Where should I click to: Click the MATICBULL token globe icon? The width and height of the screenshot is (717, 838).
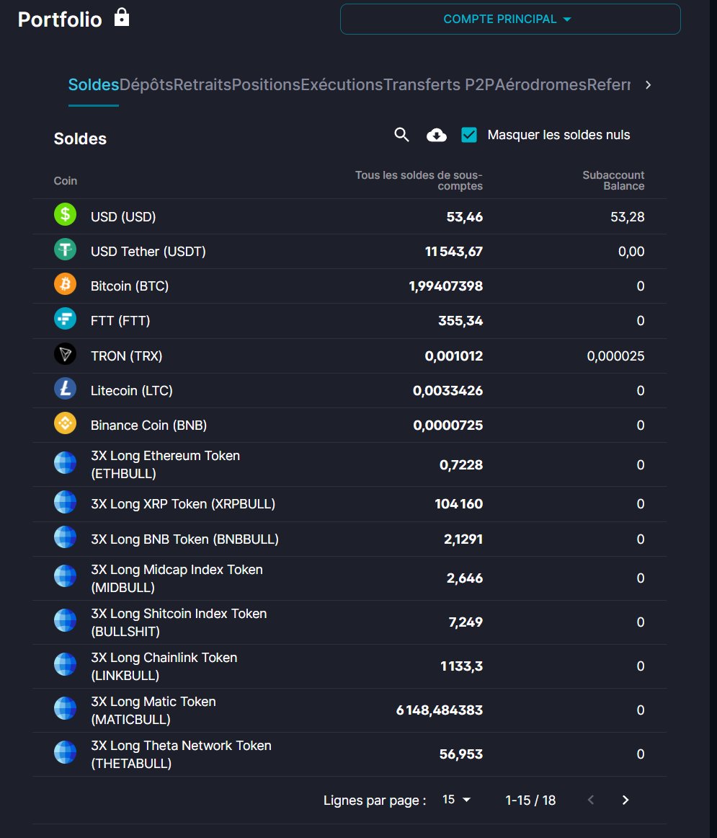click(x=65, y=708)
